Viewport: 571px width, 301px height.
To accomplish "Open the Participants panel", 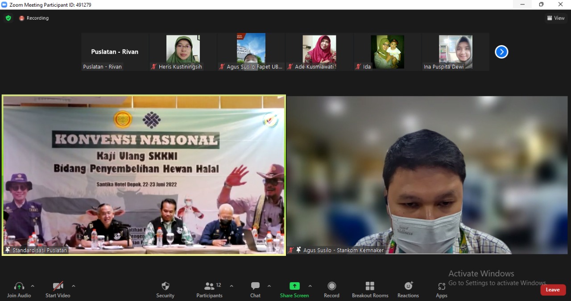I will [209, 289].
